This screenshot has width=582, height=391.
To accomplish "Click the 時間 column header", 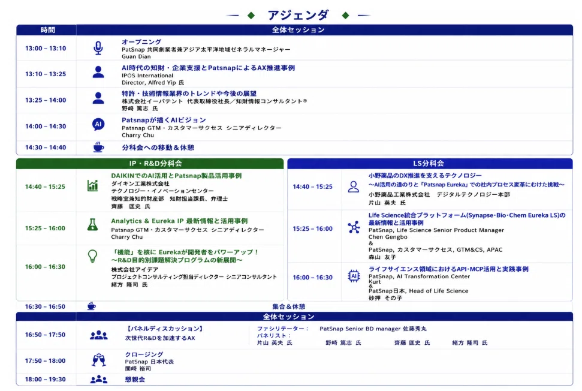I will (47, 30).
